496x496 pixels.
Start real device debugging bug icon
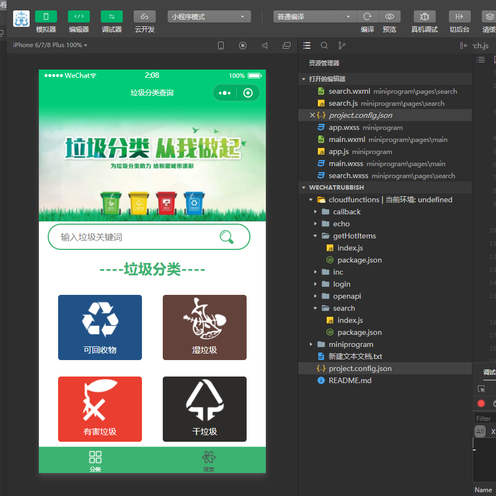pyautogui.click(x=424, y=16)
